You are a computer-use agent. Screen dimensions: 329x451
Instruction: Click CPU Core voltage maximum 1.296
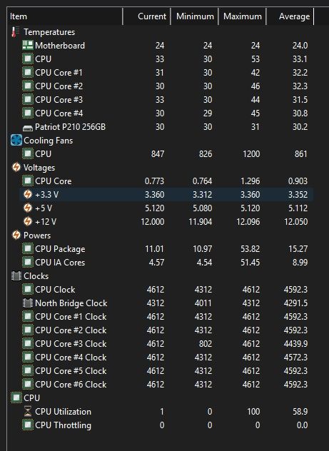coord(250,181)
